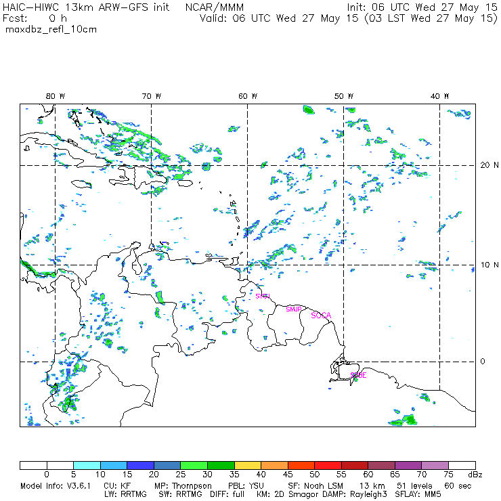Click the "70 W" longitude label
The image size is (501, 501).
152,96
